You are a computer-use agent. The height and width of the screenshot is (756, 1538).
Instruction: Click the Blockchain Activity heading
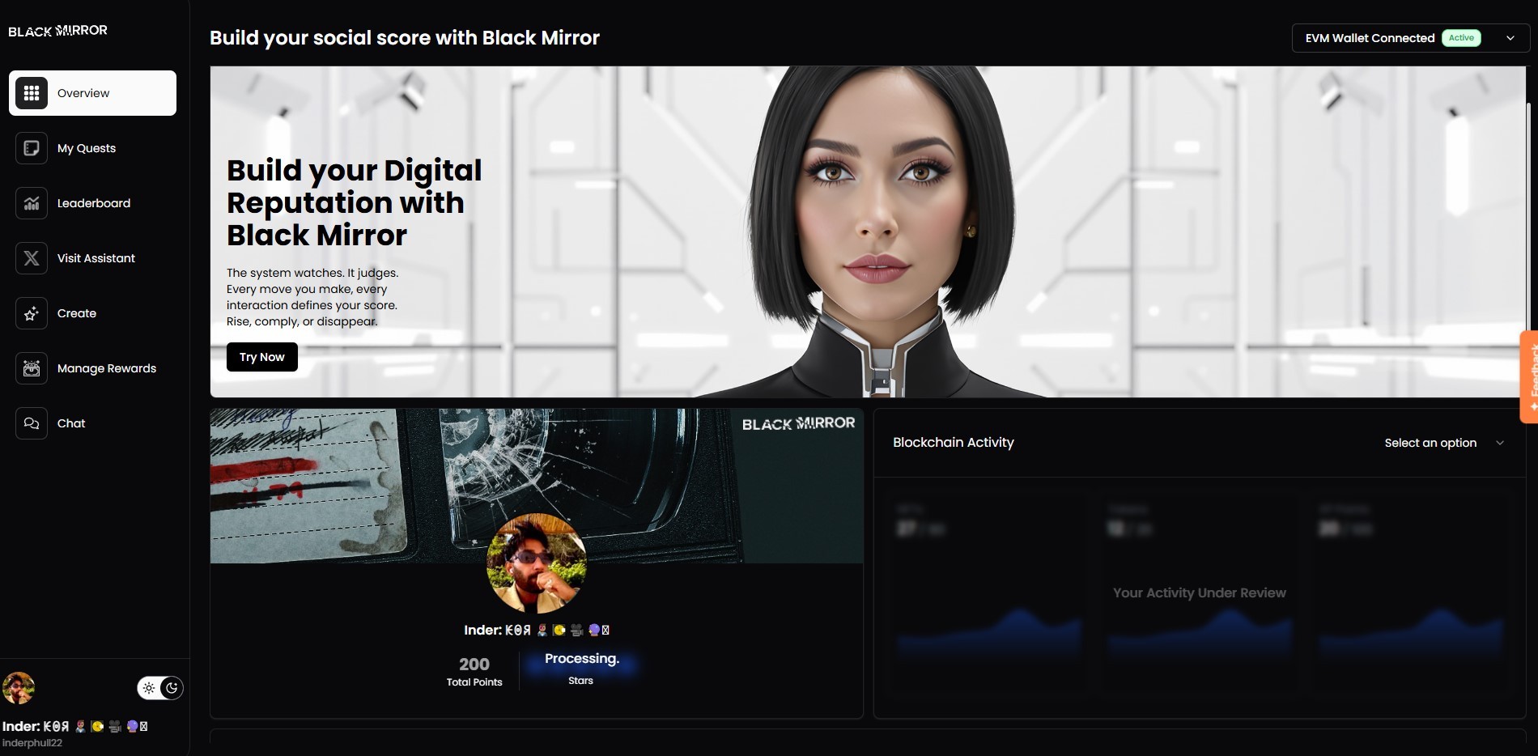tap(954, 442)
